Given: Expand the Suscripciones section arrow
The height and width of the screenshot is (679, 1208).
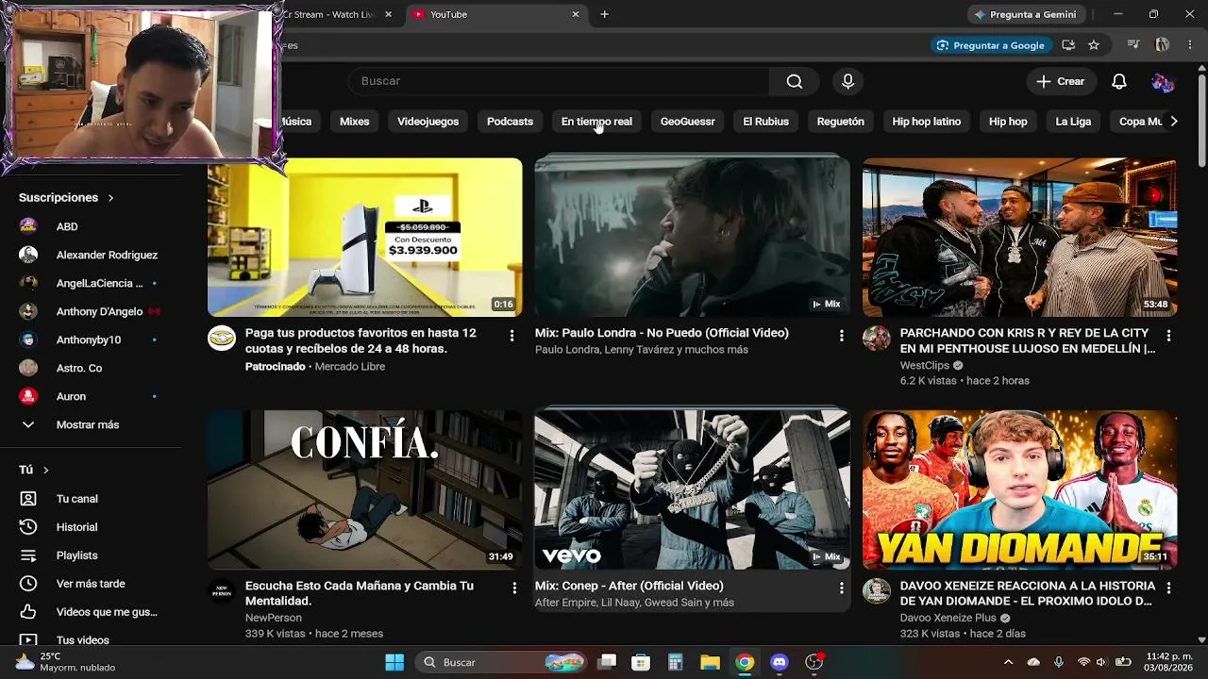Looking at the screenshot, I should 110,197.
